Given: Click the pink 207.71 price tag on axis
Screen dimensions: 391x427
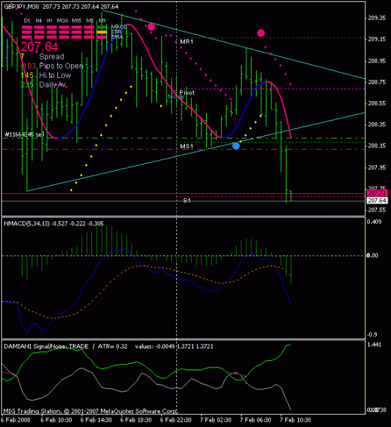Looking at the screenshot, I should tap(377, 193).
